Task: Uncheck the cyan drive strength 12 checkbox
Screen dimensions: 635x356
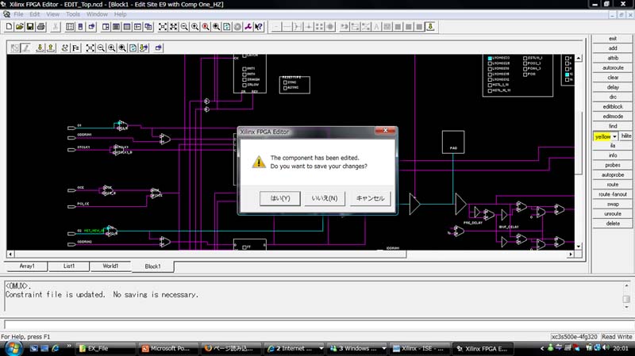Action: coord(567,75)
